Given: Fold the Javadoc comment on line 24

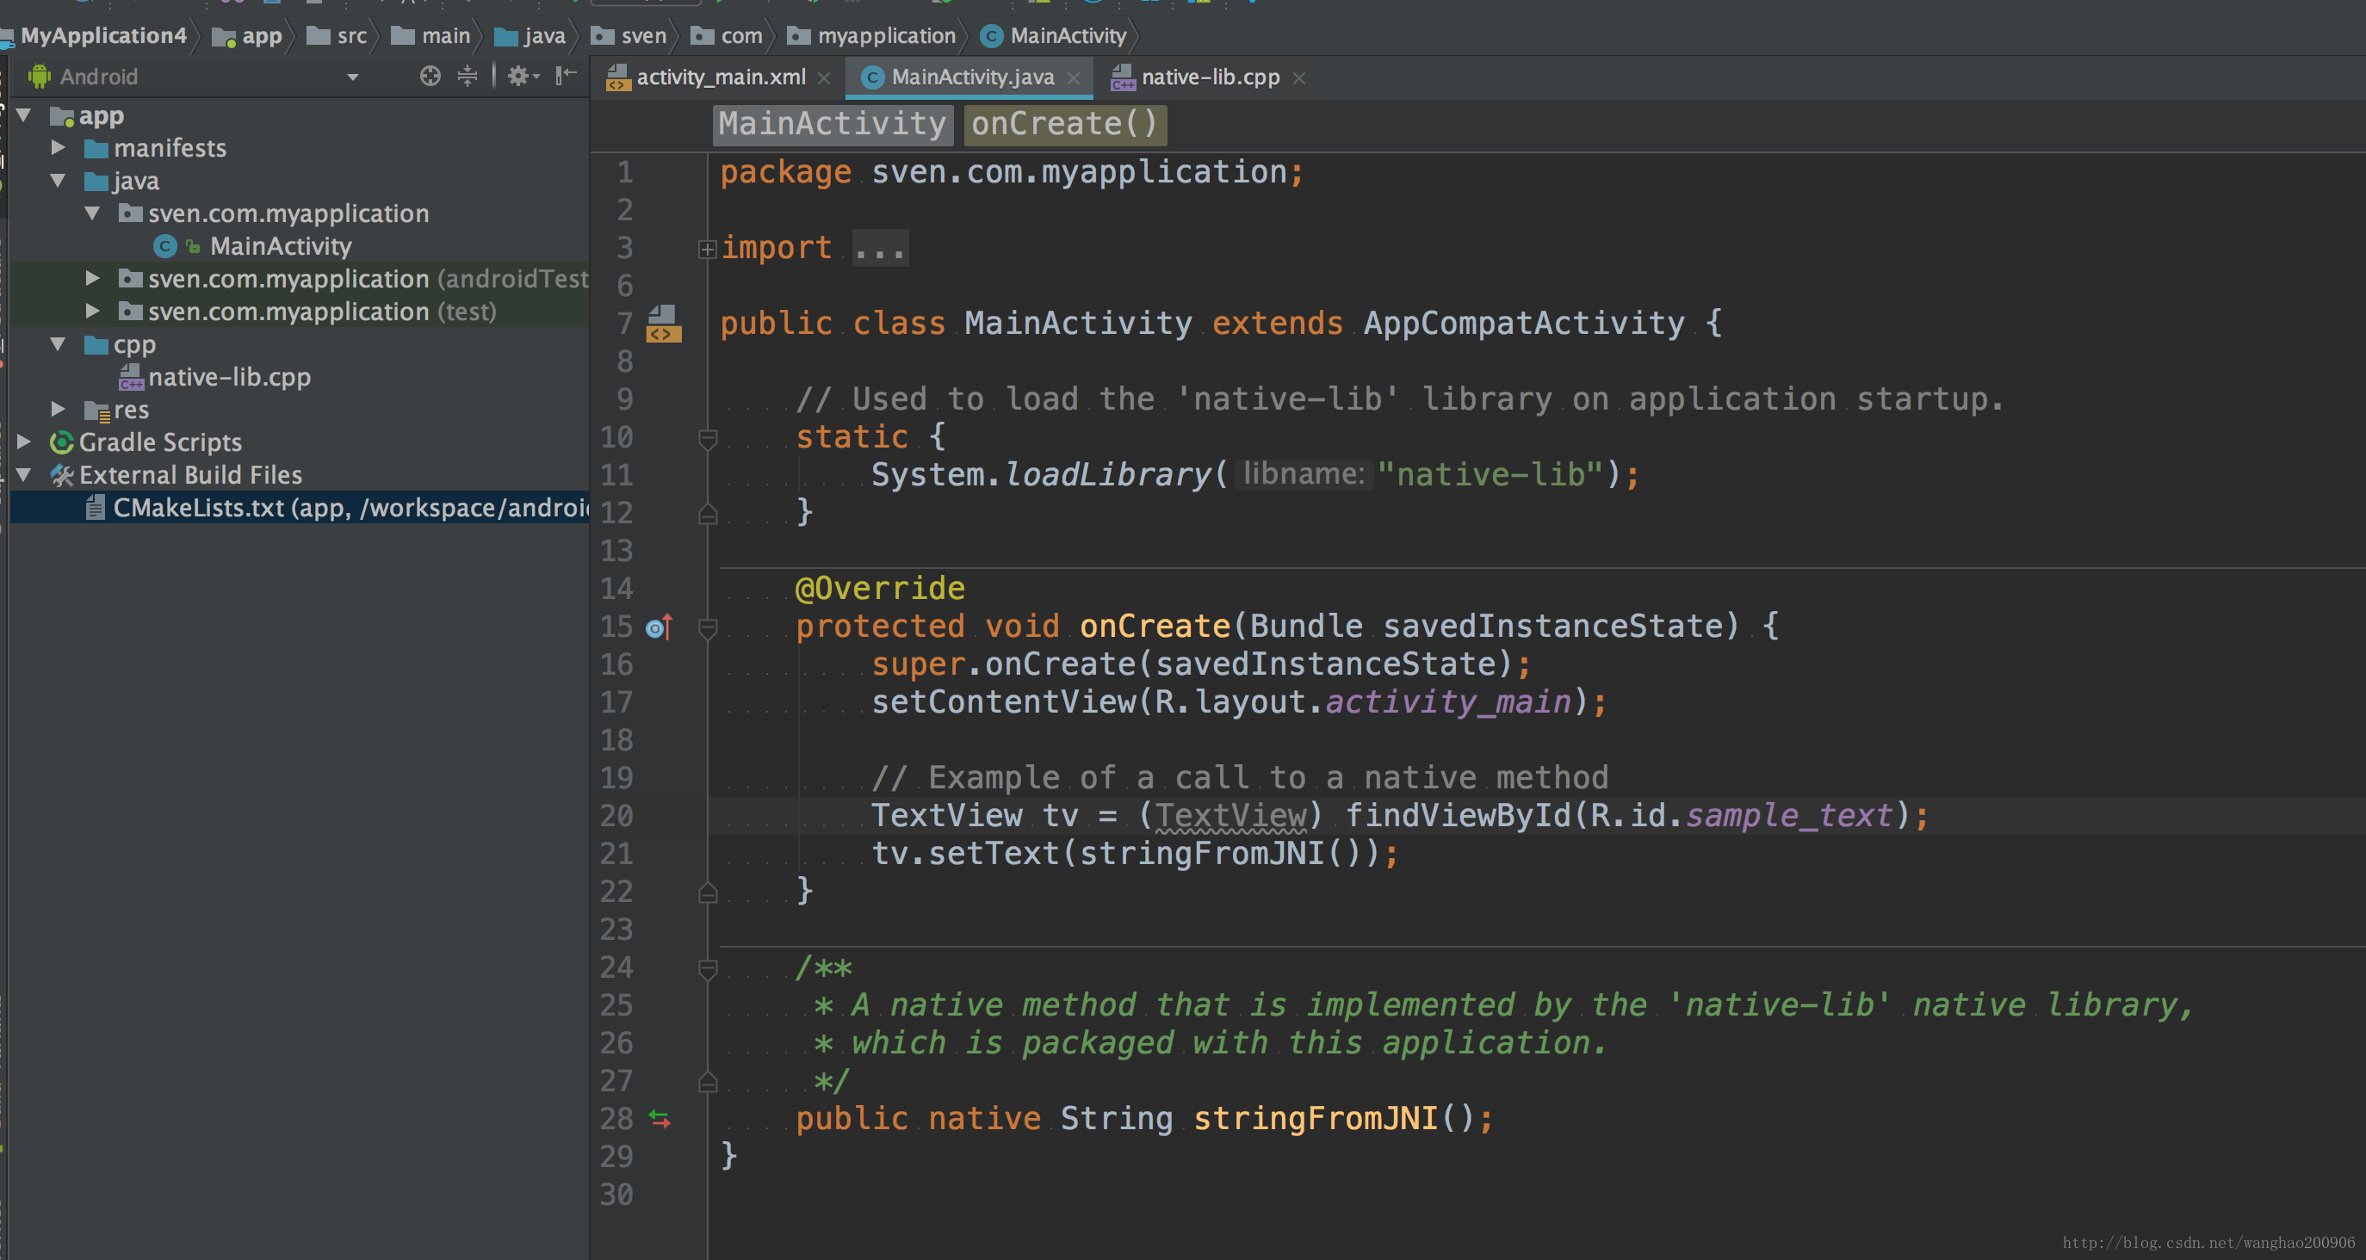Looking at the screenshot, I should click(x=707, y=968).
